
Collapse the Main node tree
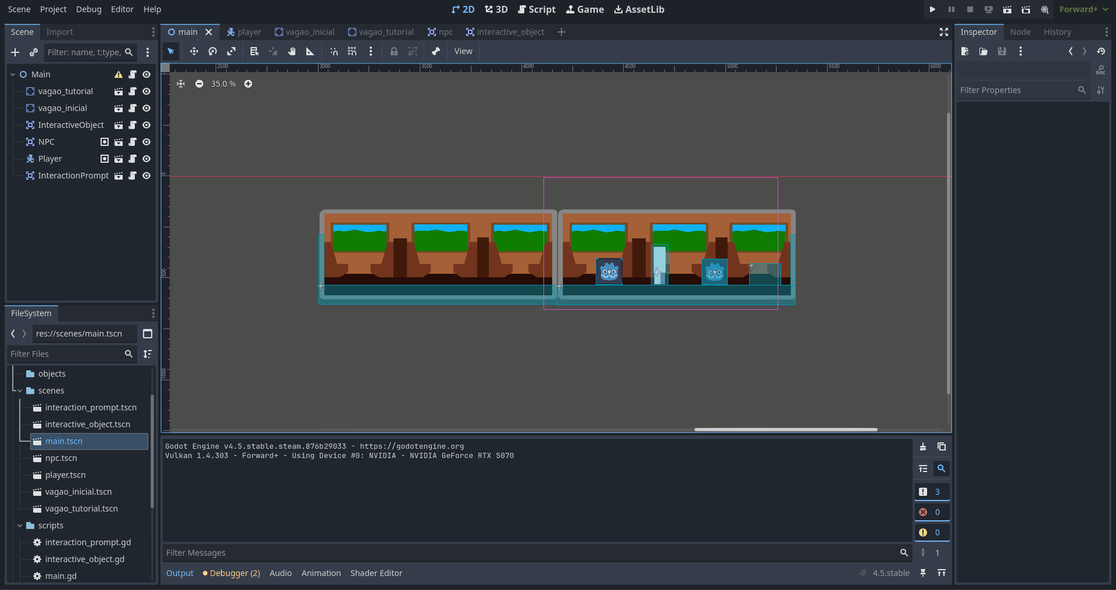tap(13, 74)
